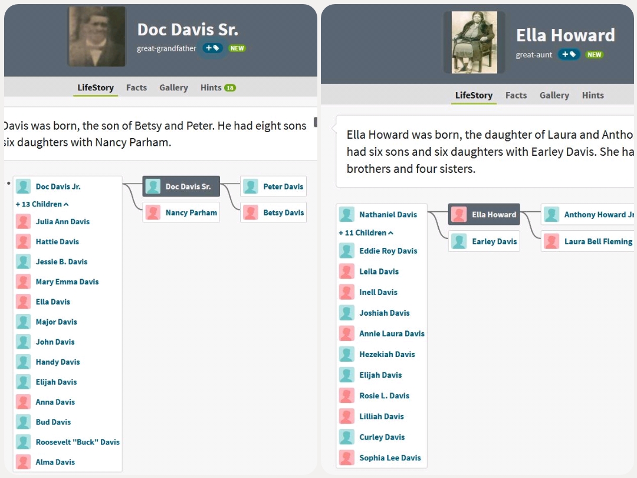Switch to Ella Howard's Gallery tab

(x=554, y=95)
